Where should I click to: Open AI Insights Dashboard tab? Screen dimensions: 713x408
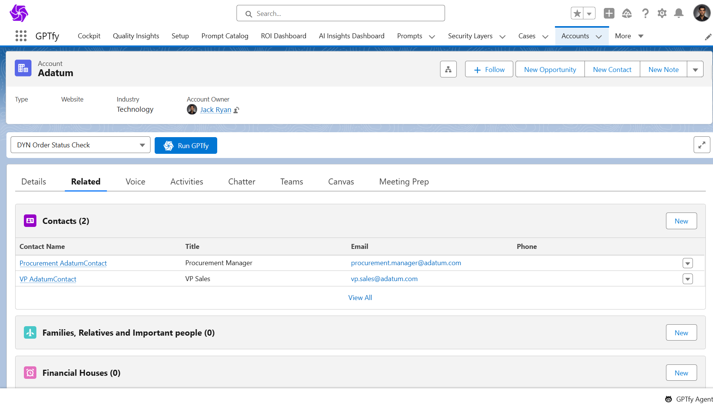click(352, 36)
